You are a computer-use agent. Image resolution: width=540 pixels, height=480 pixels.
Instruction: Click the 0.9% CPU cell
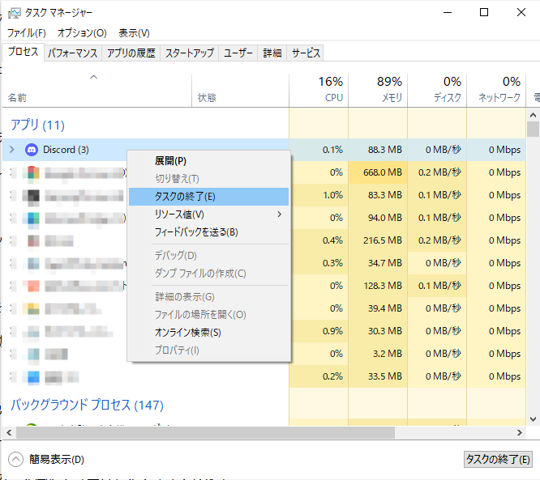319,331
